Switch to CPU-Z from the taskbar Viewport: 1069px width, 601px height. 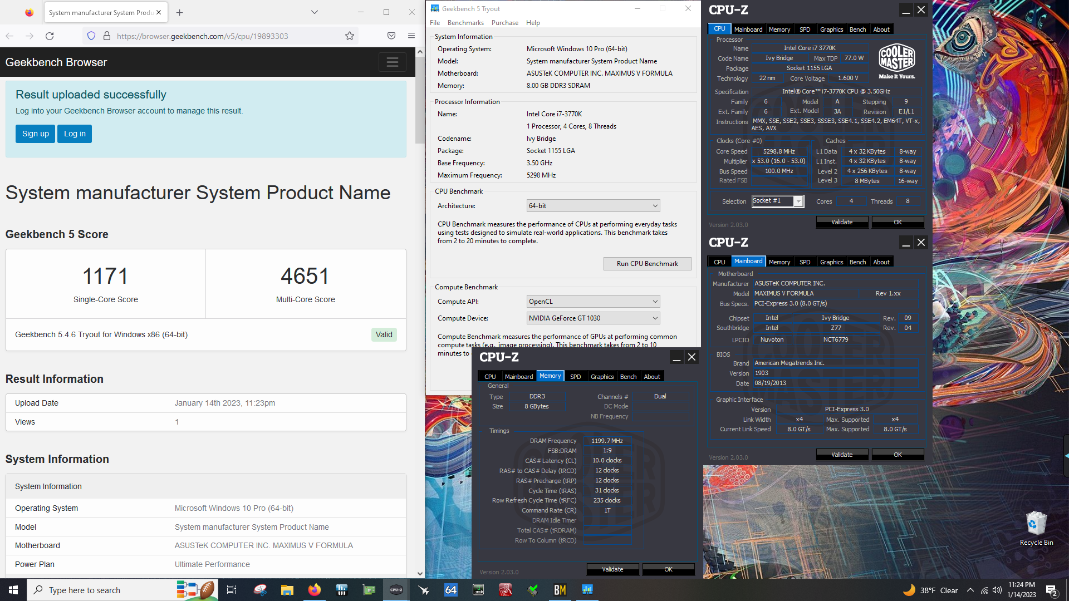point(396,590)
